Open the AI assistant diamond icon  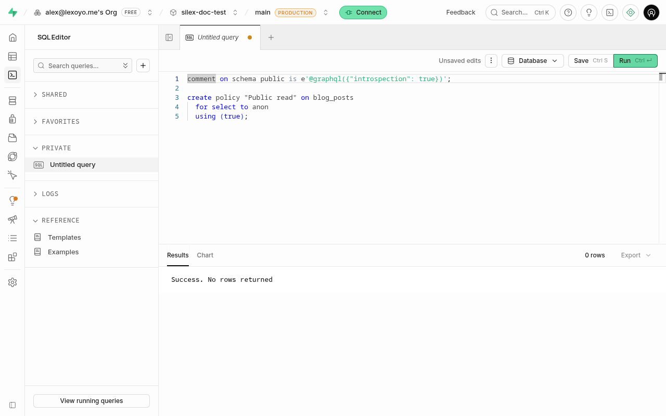pos(631,12)
